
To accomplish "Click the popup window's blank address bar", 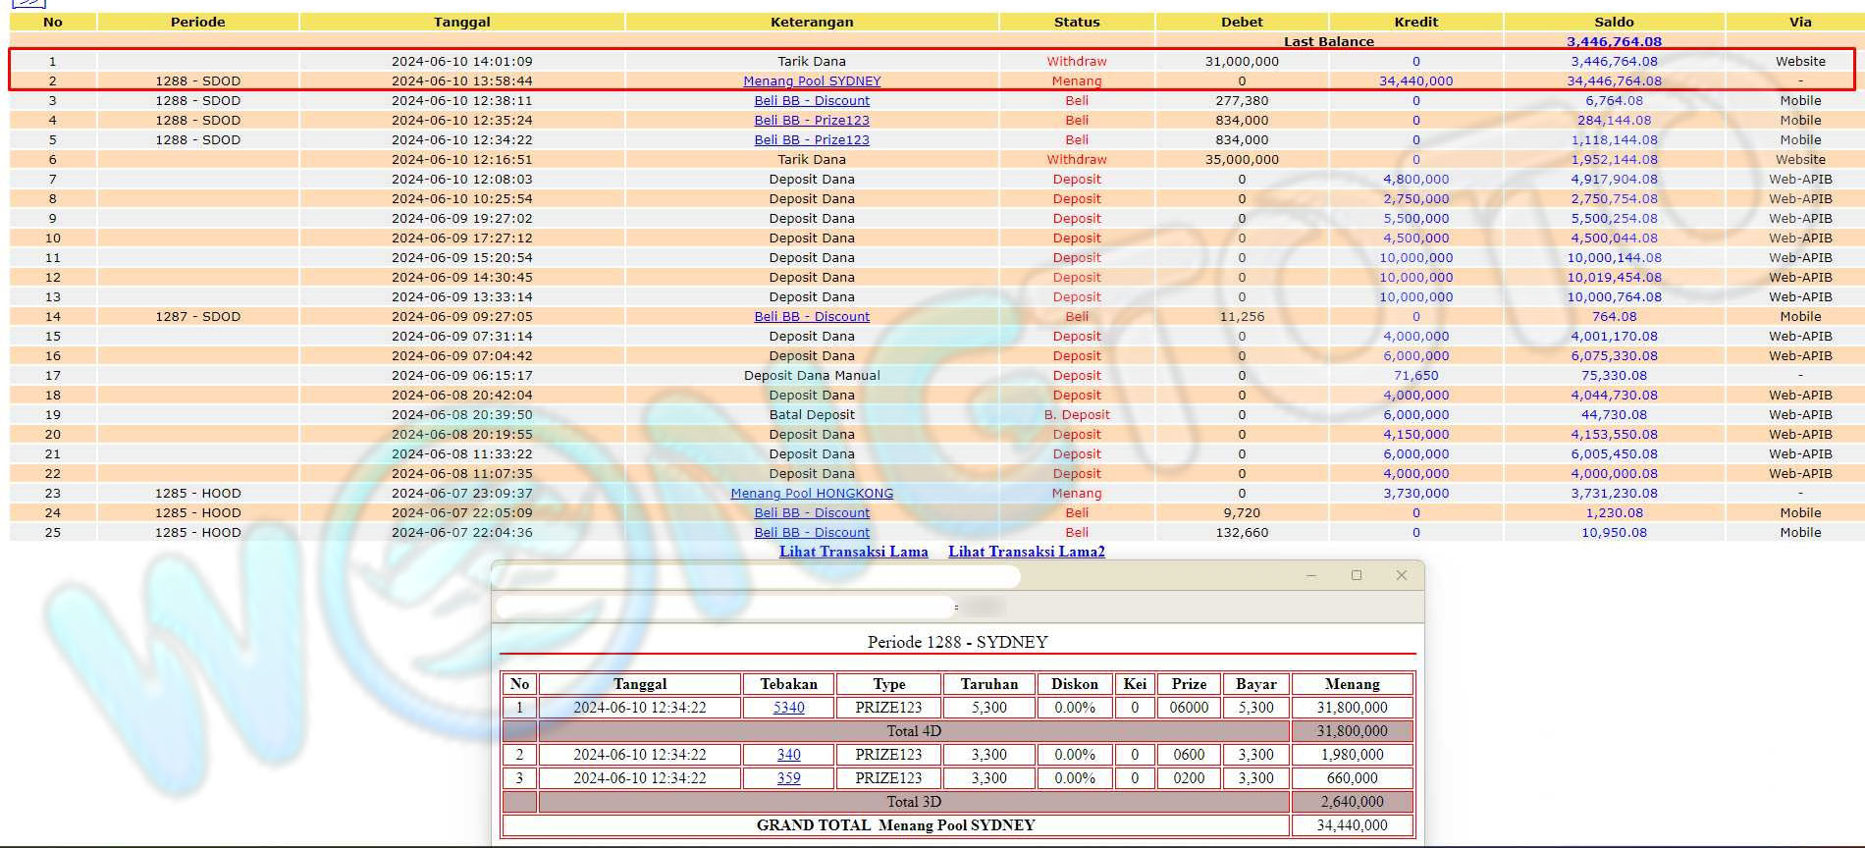I will (724, 608).
